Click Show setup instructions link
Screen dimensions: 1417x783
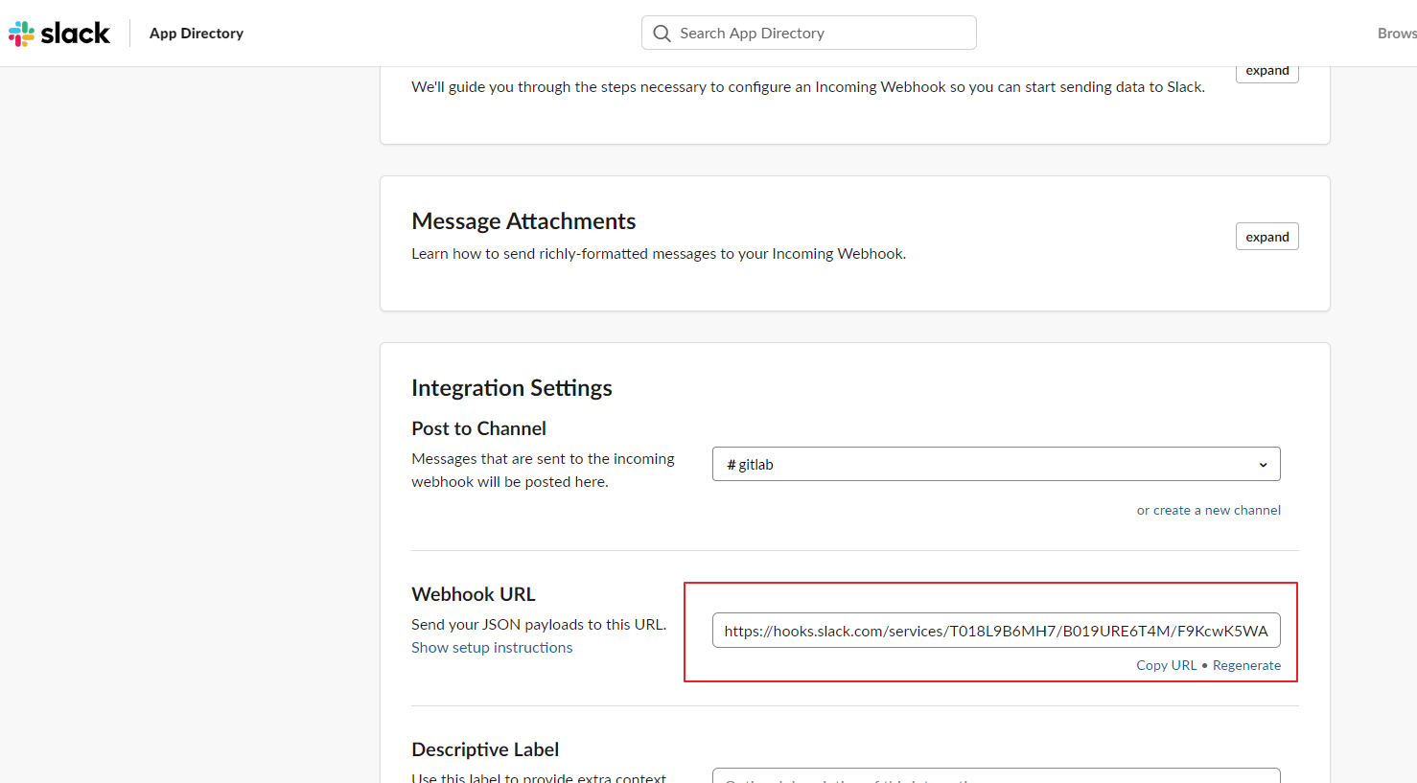coord(492,648)
